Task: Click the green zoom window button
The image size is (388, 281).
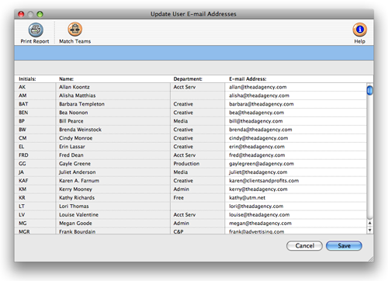Action: click(40, 14)
